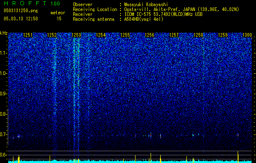
Task: Click the 0.8 kHz frequency axis label
Action: [3, 114]
